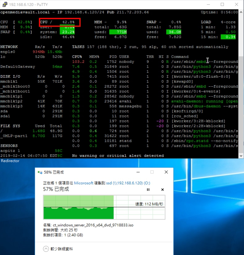Maximize the PuTTY window
The image size is (244, 255).
point(222,5)
